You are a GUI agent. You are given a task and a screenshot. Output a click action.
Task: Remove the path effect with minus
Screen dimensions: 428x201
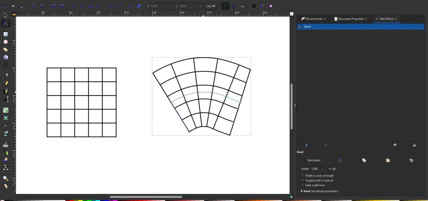click(x=326, y=145)
